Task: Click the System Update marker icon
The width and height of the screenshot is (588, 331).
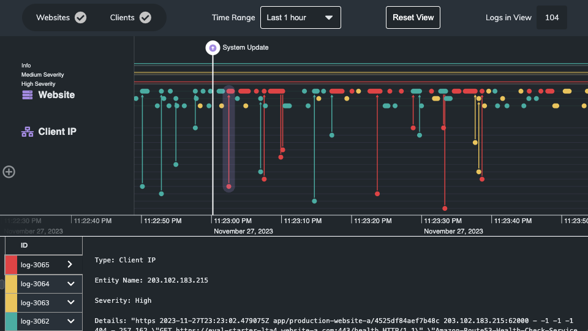Action: 213,47
